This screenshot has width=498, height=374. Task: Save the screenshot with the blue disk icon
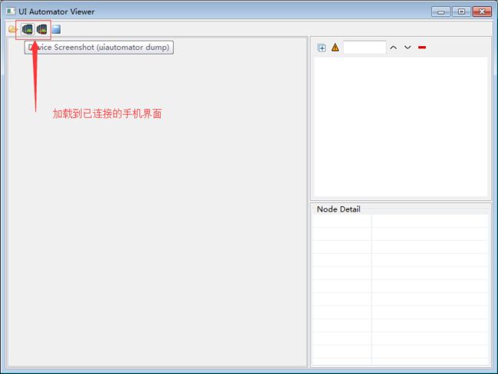click(x=56, y=30)
